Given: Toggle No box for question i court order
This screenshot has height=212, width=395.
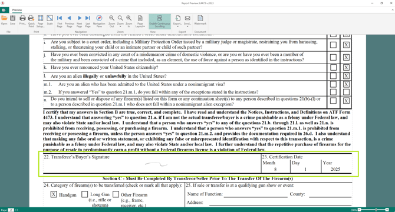Looking at the screenshot, I should [x=346, y=45].
